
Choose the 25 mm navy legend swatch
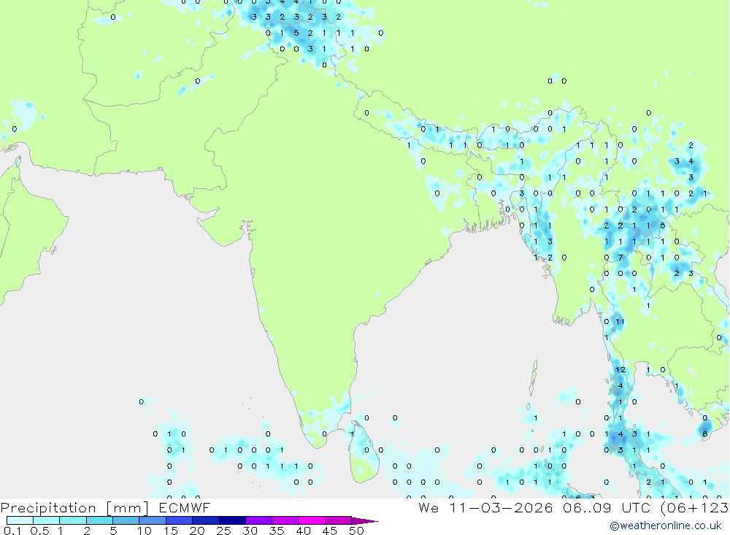click(x=232, y=520)
